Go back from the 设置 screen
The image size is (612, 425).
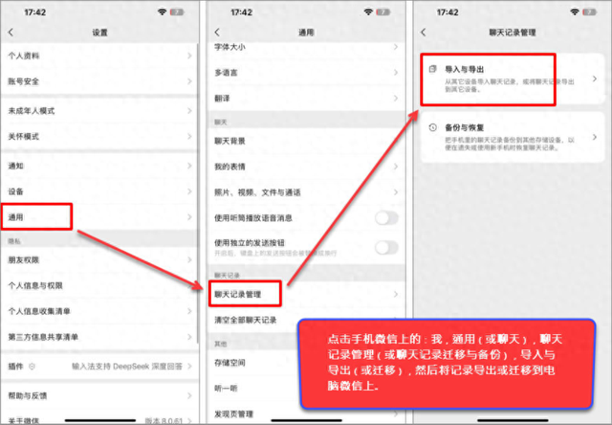11,33
